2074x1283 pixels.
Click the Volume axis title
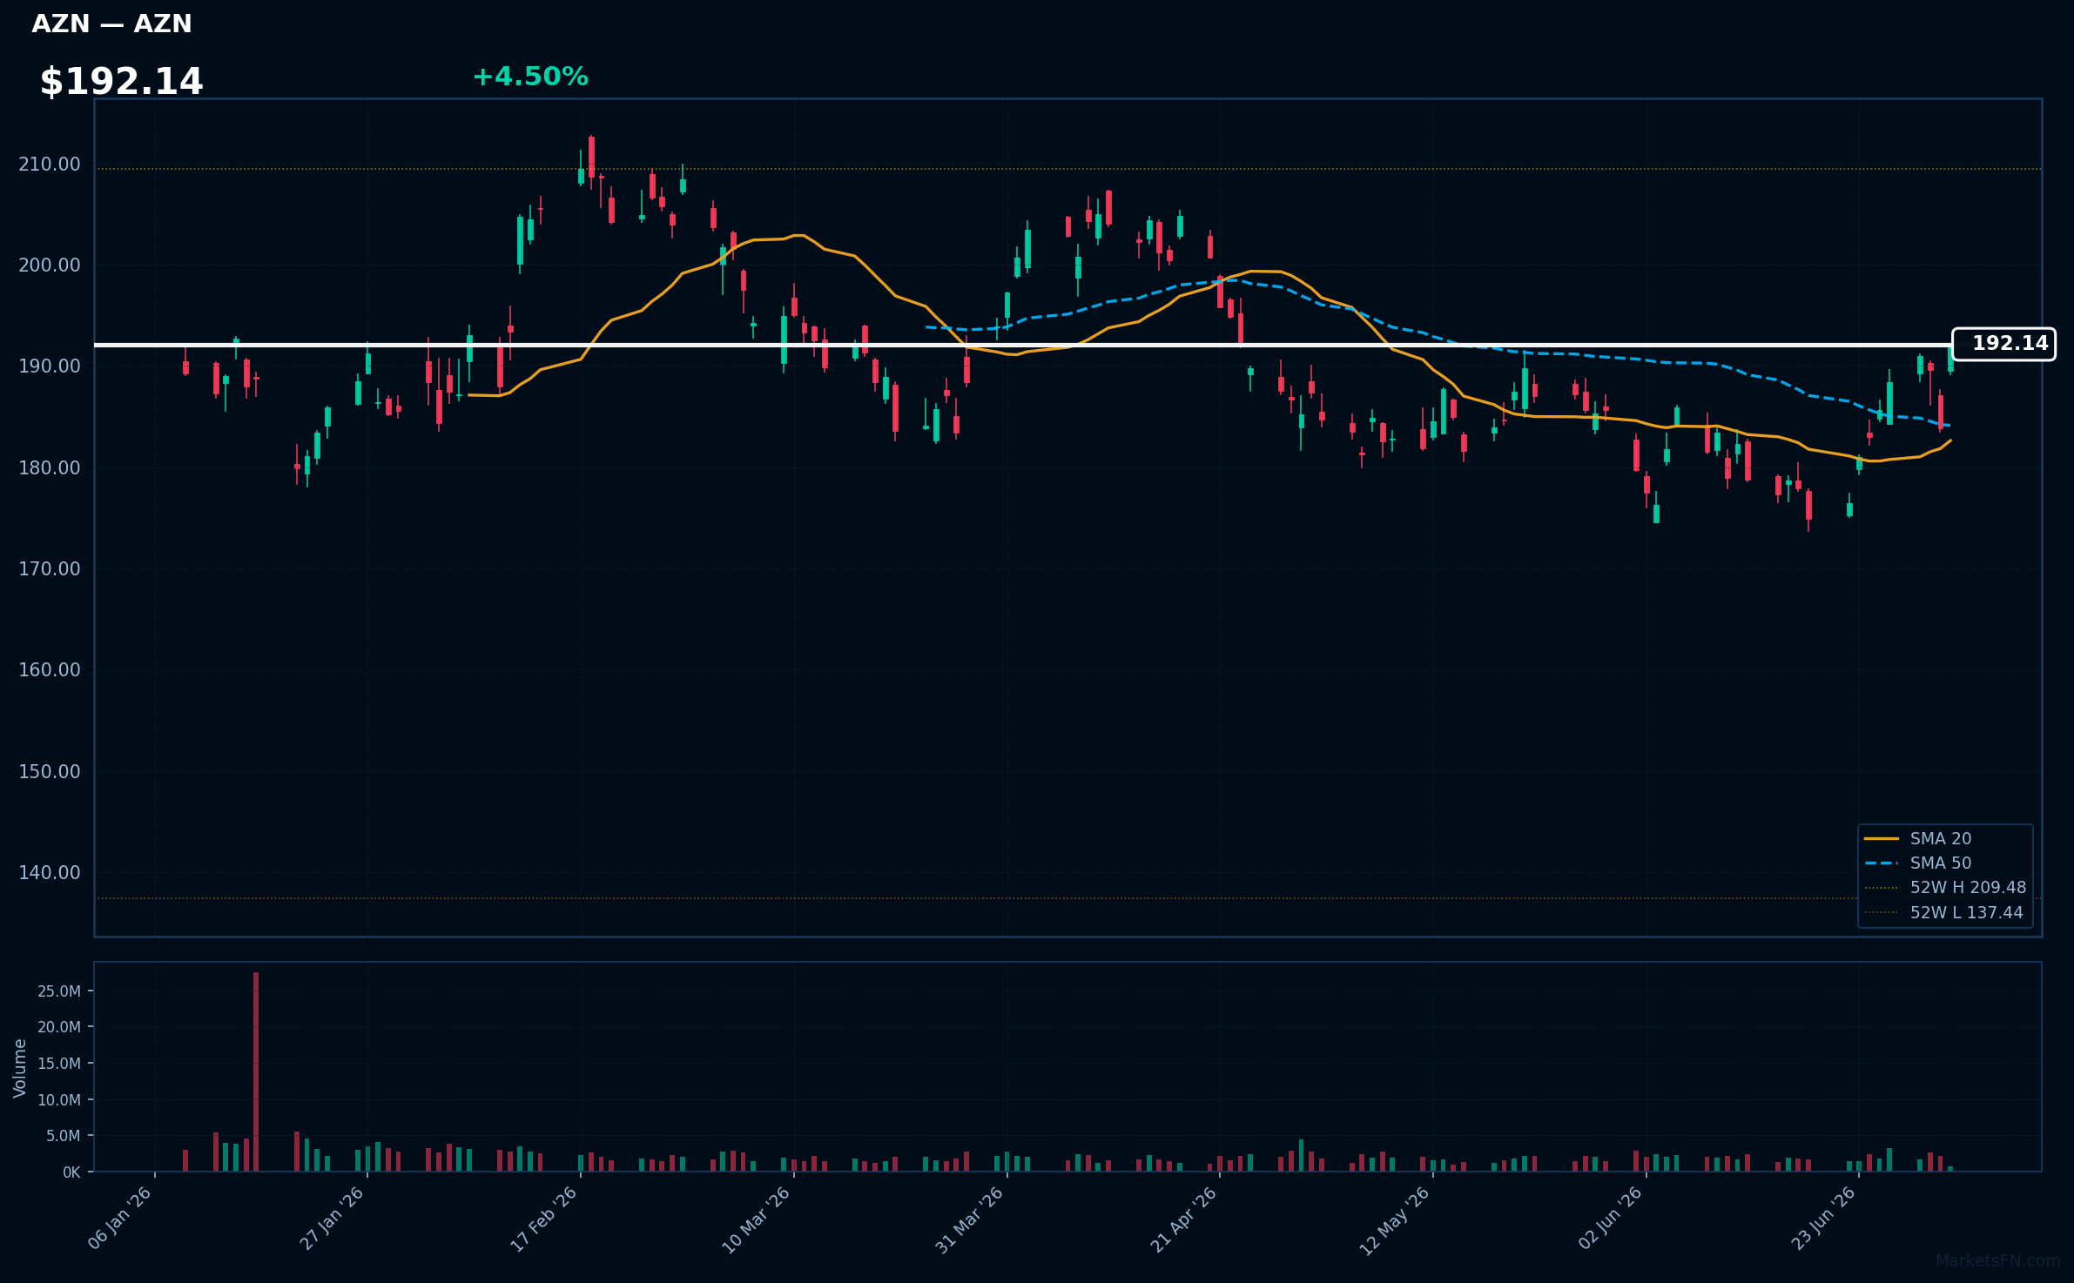click(x=20, y=1068)
